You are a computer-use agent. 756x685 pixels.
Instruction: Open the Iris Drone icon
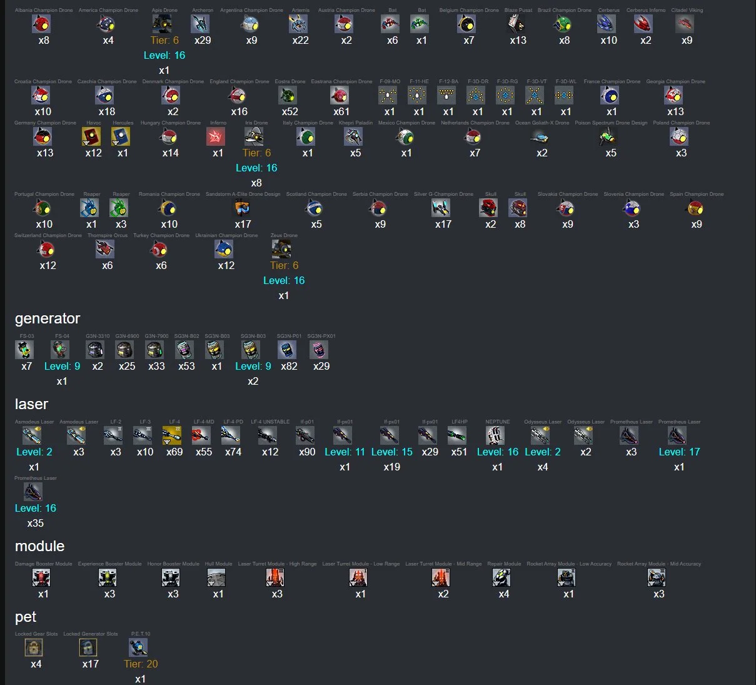click(x=254, y=136)
